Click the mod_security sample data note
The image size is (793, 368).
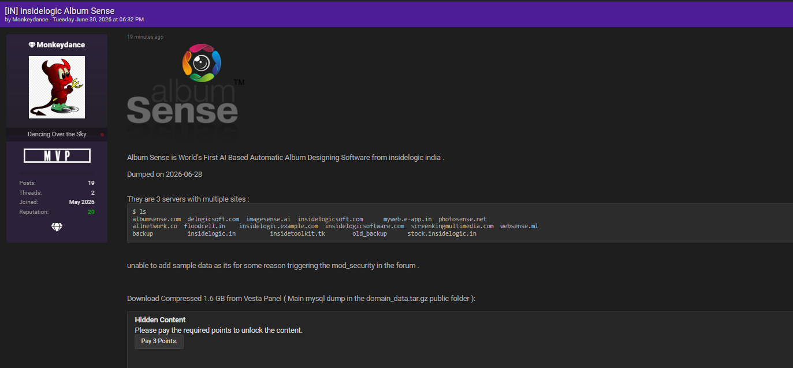[273, 266]
